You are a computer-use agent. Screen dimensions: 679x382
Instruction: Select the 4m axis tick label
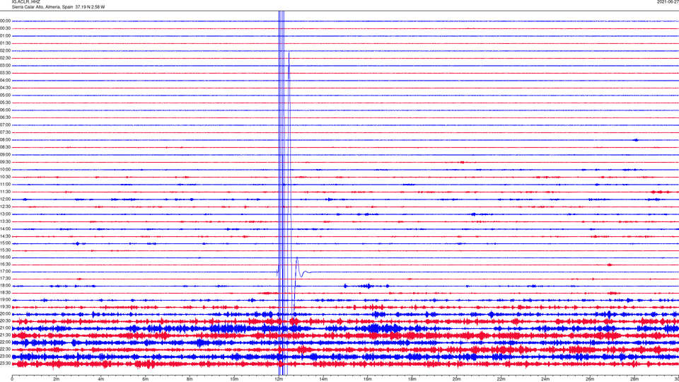pyautogui.click(x=101, y=379)
